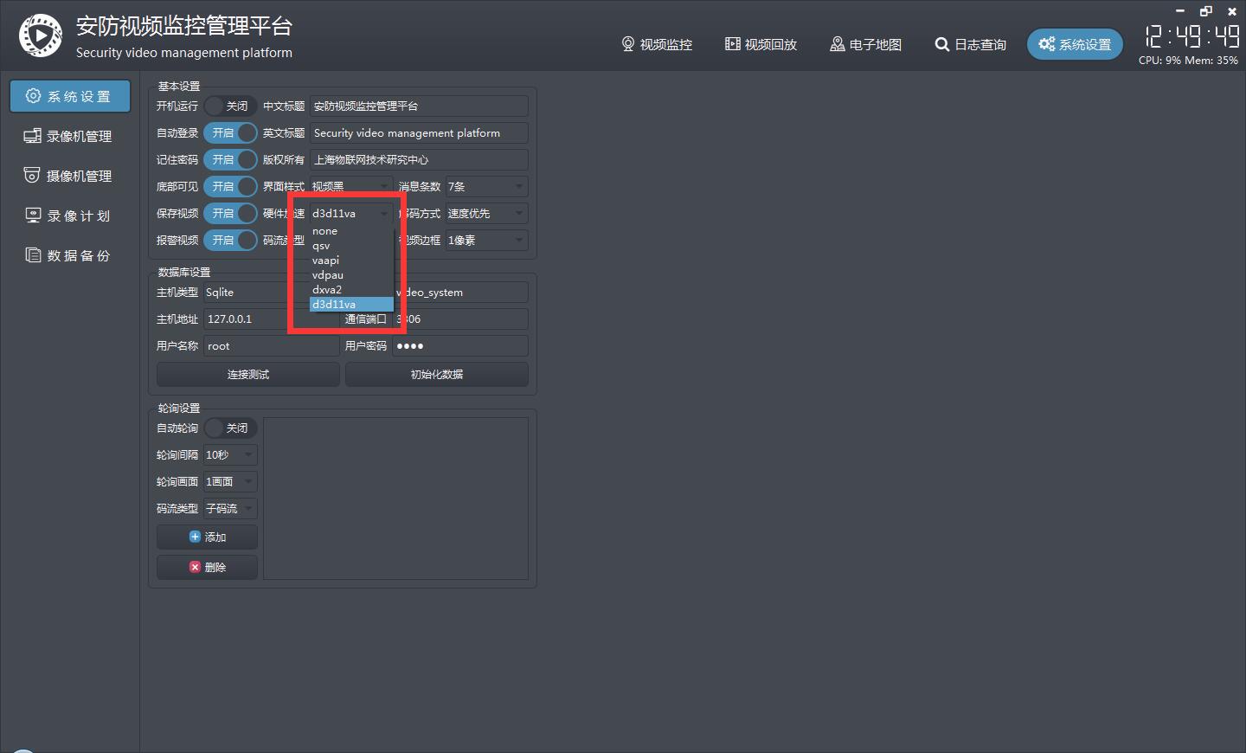Image resolution: width=1246 pixels, height=753 pixels.
Task: Select 摄像机管理 camera management in sidebar
Action: pos(69,176)
